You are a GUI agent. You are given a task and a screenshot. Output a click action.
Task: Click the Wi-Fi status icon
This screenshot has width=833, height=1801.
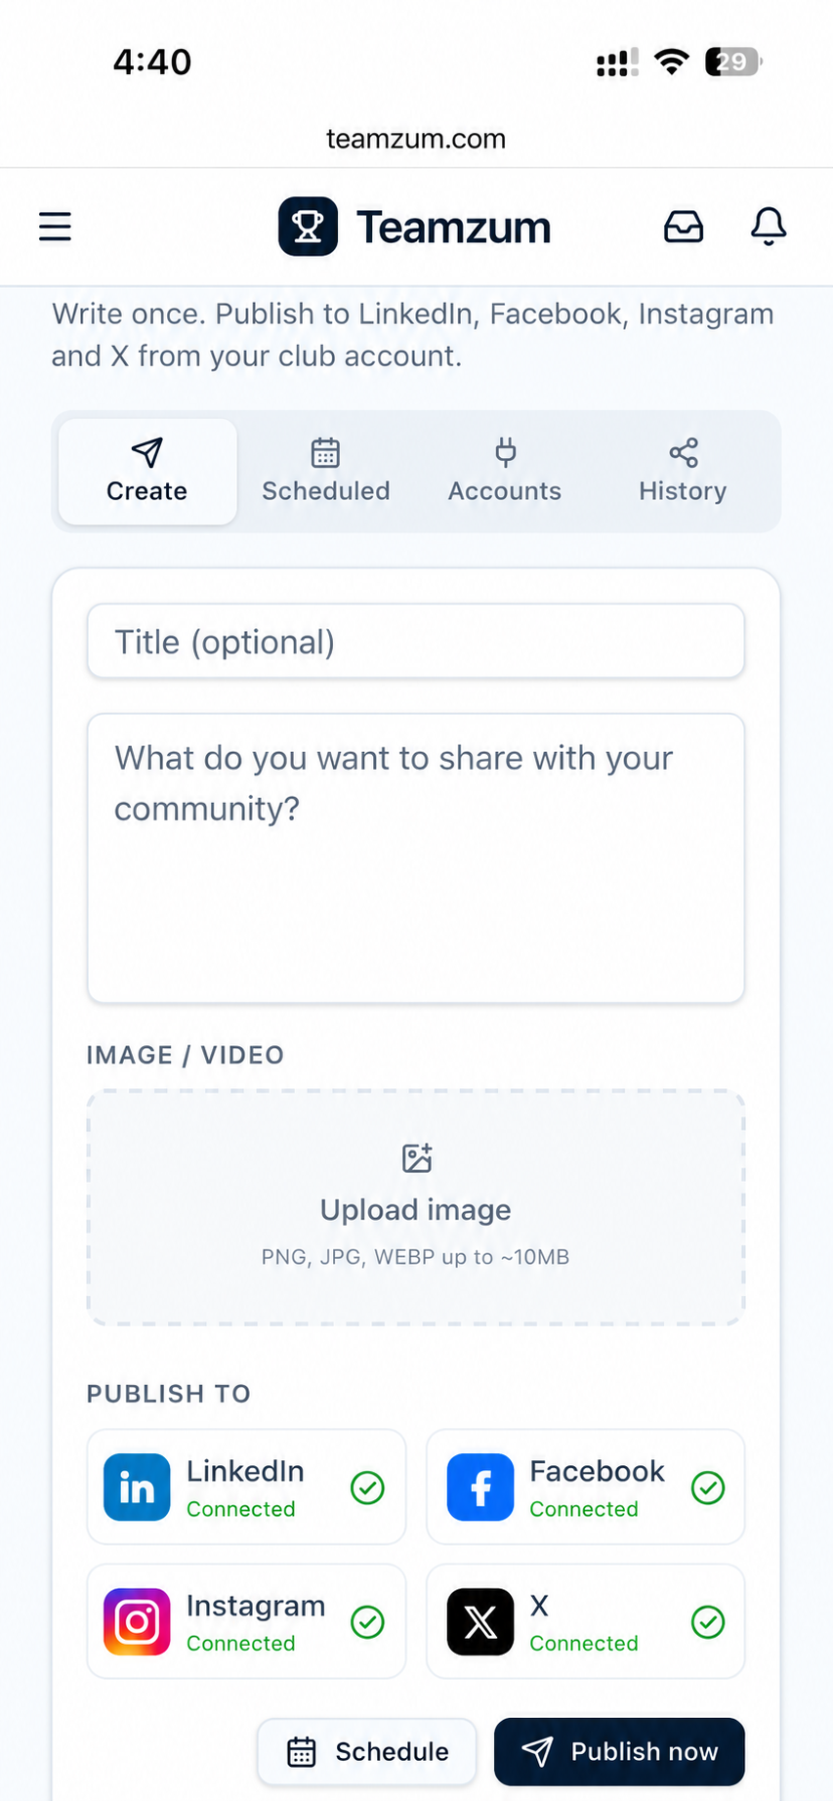[x=671, y=62]
